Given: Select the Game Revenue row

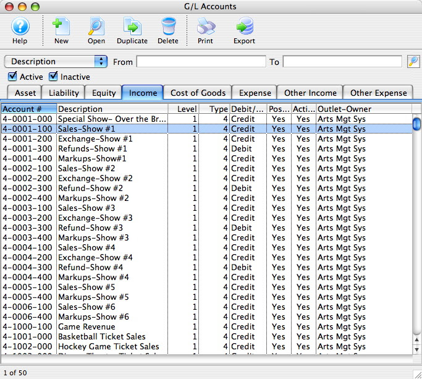Looking at the screenshot, I should coord(206,326).
